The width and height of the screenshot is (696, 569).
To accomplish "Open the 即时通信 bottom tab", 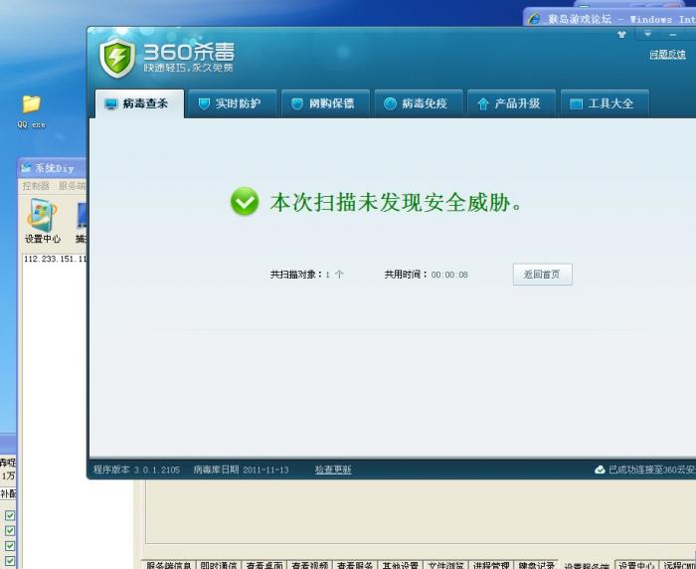I will tap(219, 565).
